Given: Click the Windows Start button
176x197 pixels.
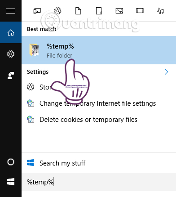Looking at the screenshot, I should click(x=11, y=182).
